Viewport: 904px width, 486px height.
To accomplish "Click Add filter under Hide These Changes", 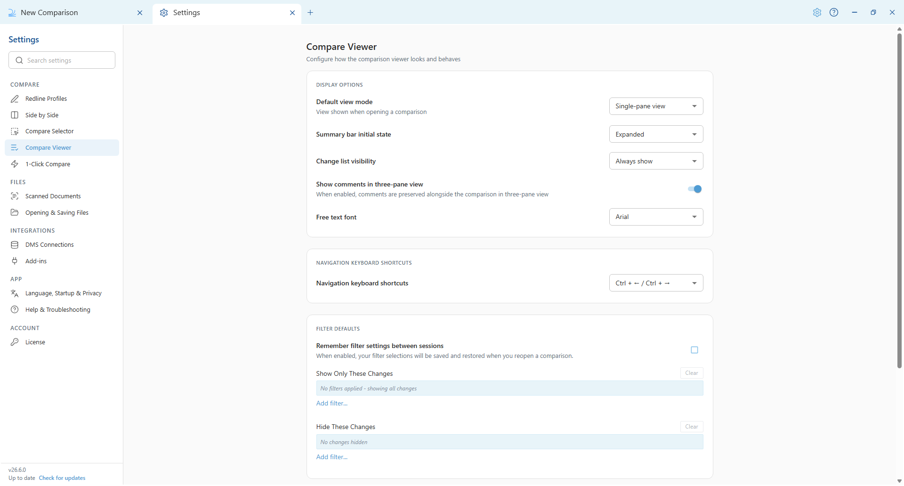I will 332,457.
